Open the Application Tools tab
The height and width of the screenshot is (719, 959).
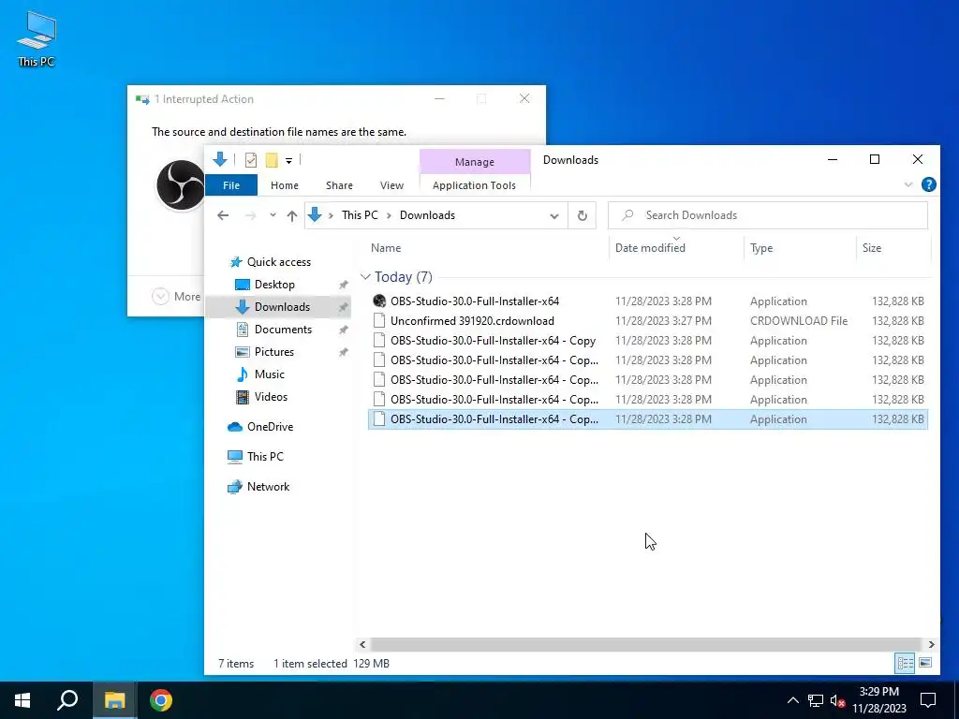474,185
